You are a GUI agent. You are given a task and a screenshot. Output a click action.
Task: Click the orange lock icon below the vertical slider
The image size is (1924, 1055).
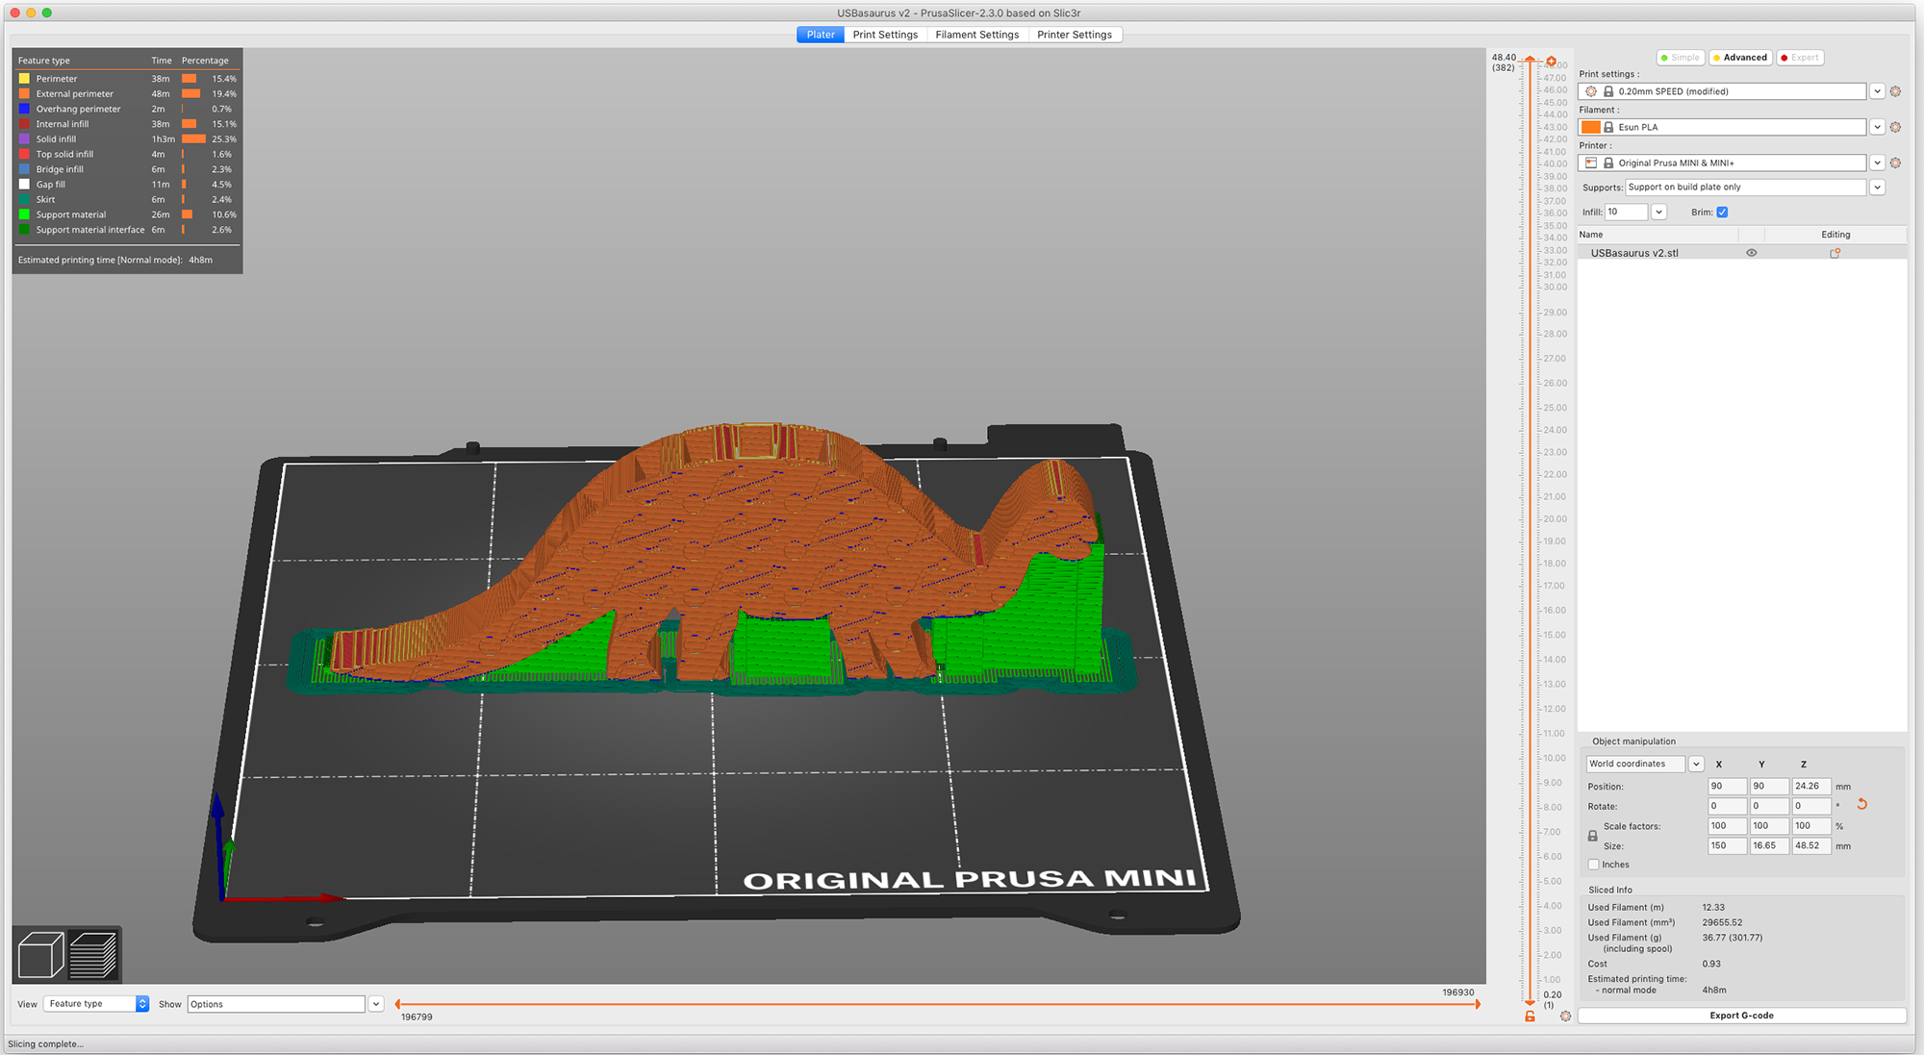click(x=1530, y=1016)
